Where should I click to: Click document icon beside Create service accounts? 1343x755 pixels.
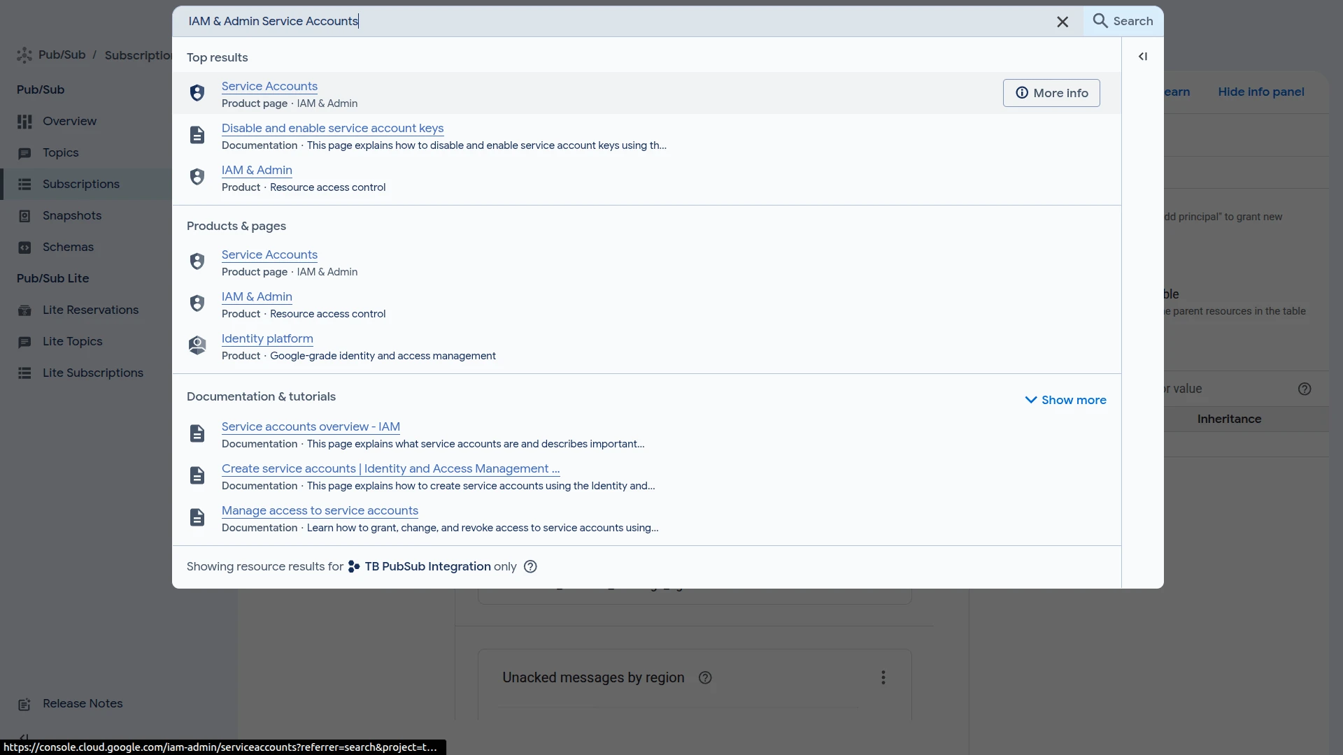[197, 475]
